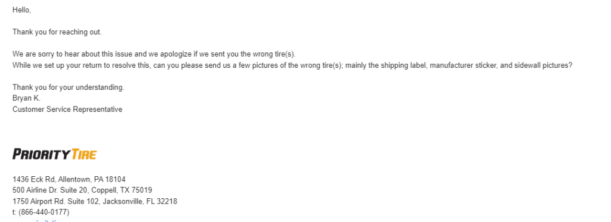Click the 'Customer Service Representative' title
This screenshot has width=611, height=222.
[67, 110]
